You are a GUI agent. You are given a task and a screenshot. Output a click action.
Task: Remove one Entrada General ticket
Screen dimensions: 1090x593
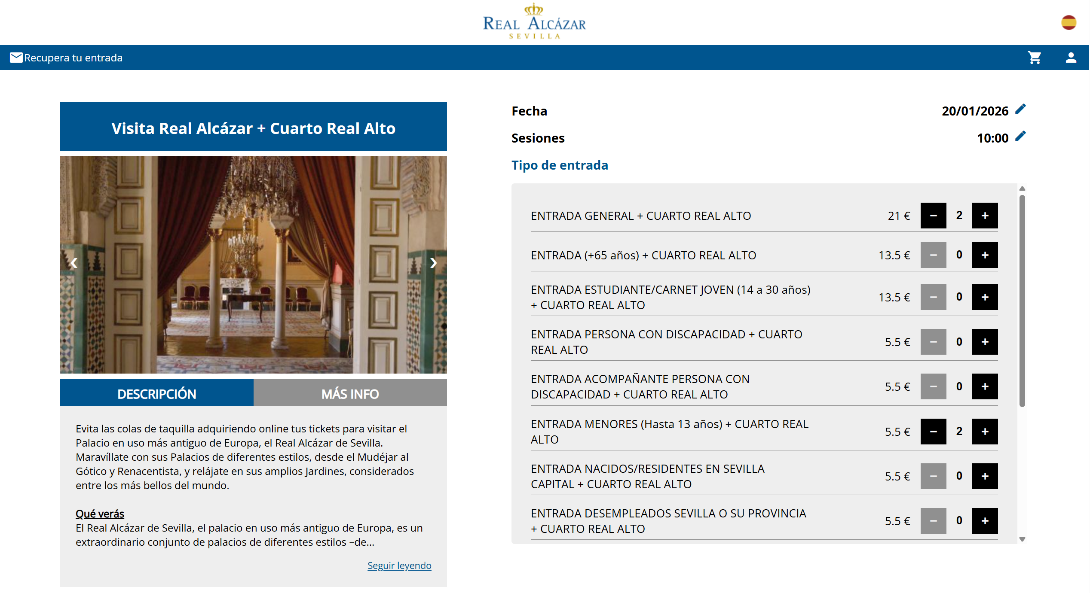click(x=933, y=216)
